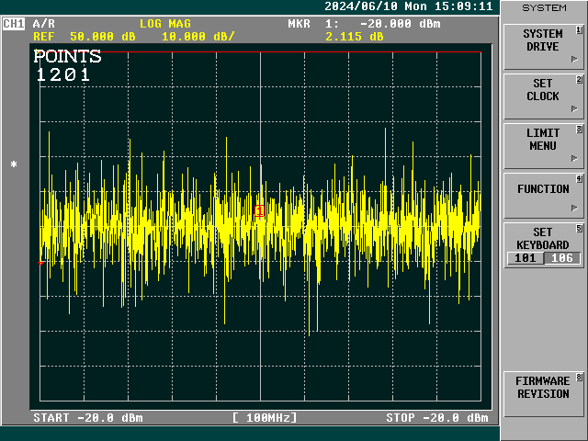The height and width of the screenshot is (441, 588).
Task: Select the FUNCTION softkey
Action: click(542, 189)
